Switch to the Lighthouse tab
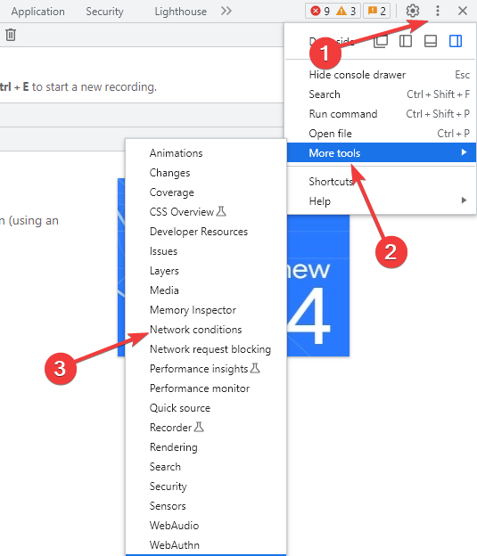The image size is (477, 556). [x=181, y=12]
